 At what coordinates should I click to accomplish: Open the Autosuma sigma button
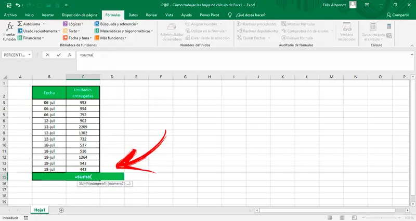point(31,24)
